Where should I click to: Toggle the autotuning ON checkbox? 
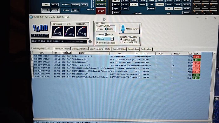98,29
